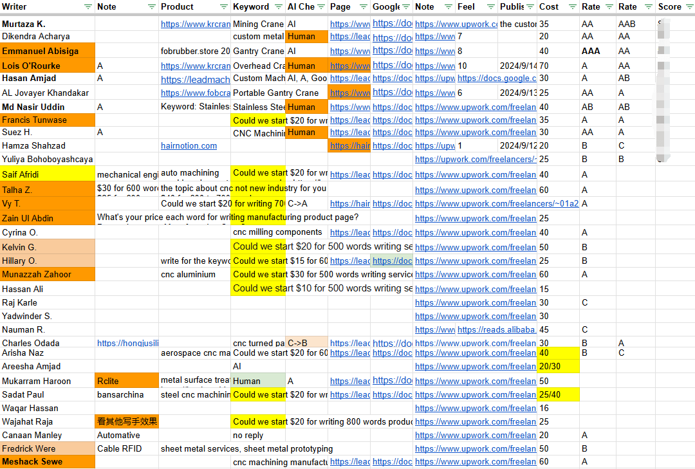Open the Writer column filter dropdown
This screenshot has height=469, width=695.
tap(88, 6)
